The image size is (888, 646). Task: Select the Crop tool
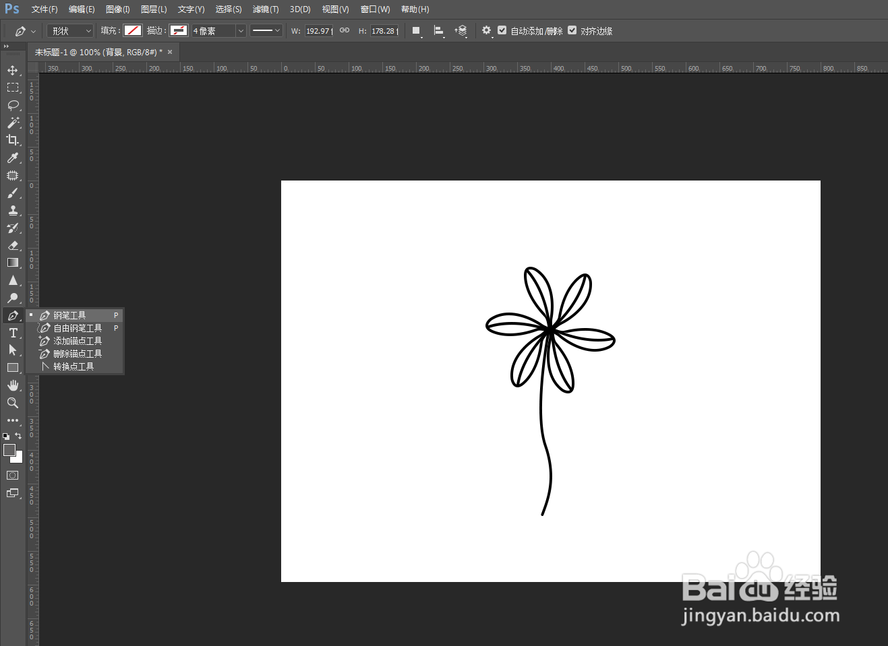pos(13,140)
